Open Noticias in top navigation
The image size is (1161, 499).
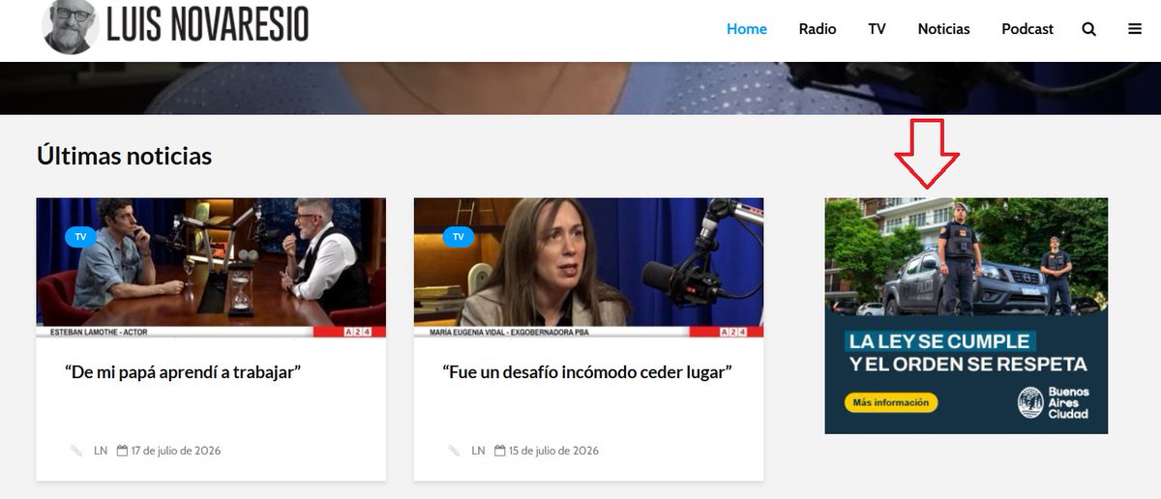[943, 29]
